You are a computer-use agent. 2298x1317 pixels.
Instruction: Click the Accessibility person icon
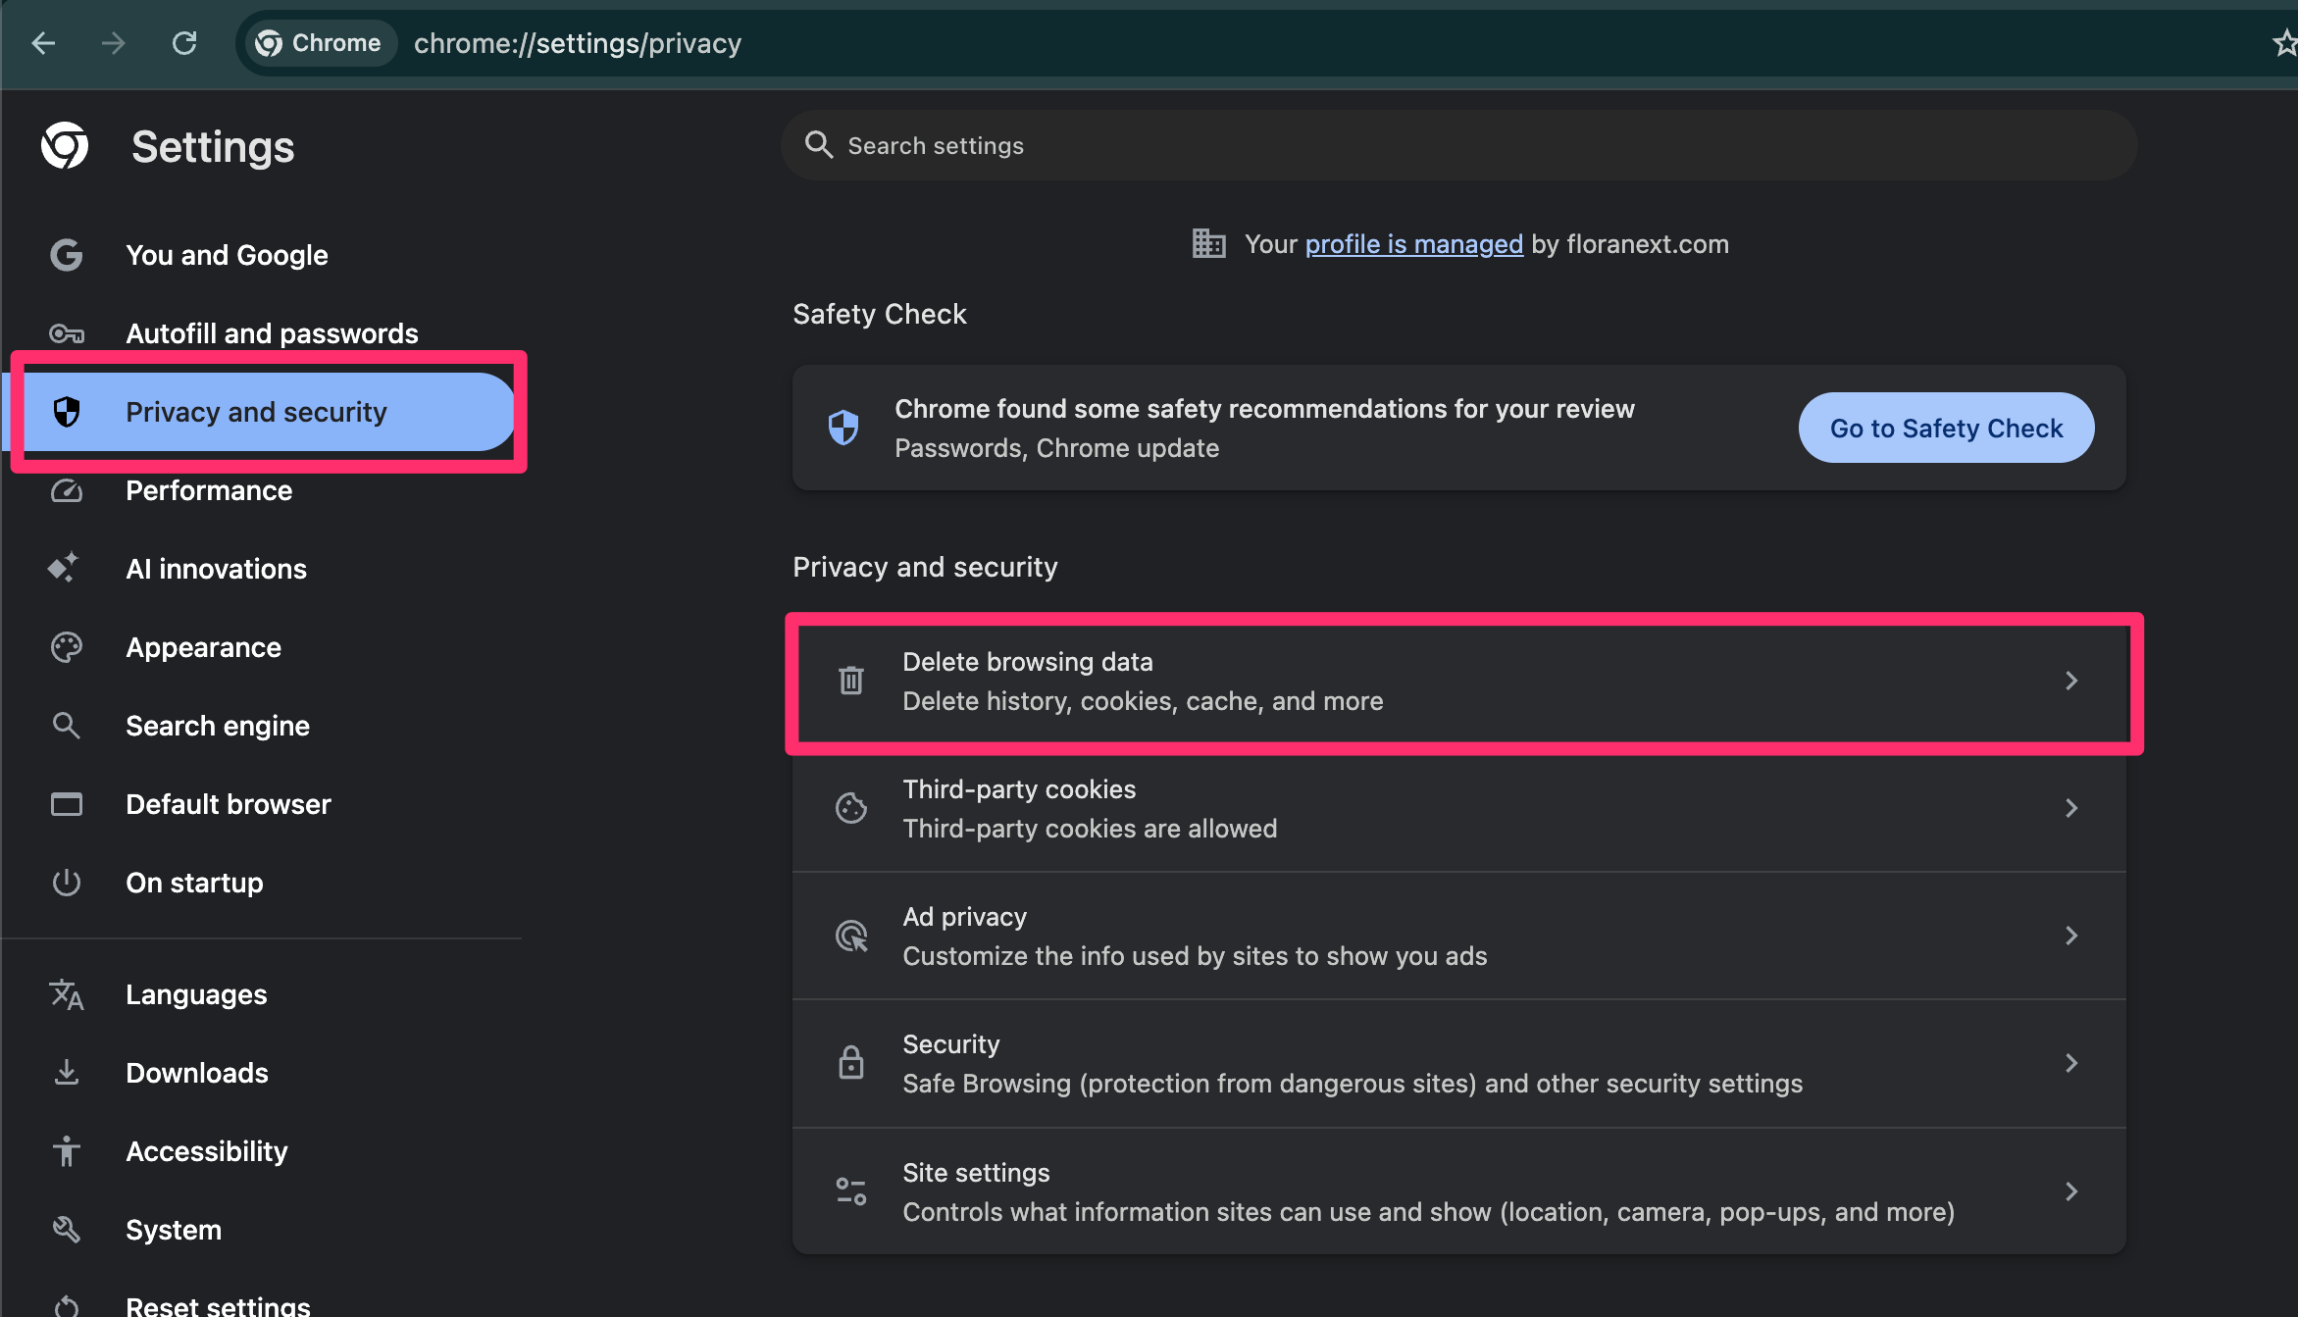coord(67,1150)
